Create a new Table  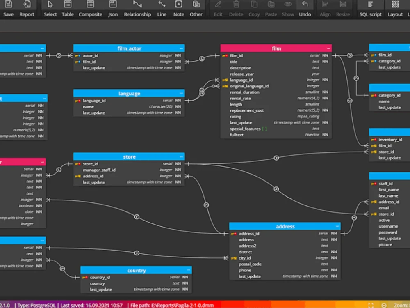coord(68,9)
